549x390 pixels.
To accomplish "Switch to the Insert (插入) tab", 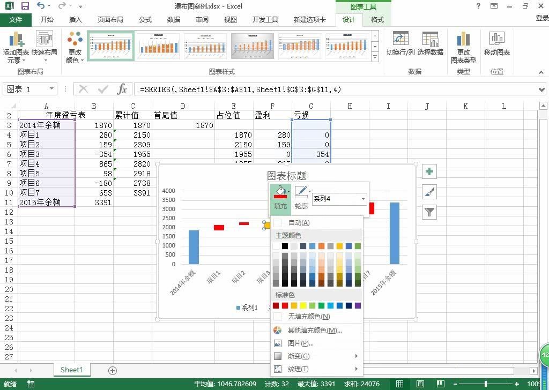I will click(x=75, y=20).
